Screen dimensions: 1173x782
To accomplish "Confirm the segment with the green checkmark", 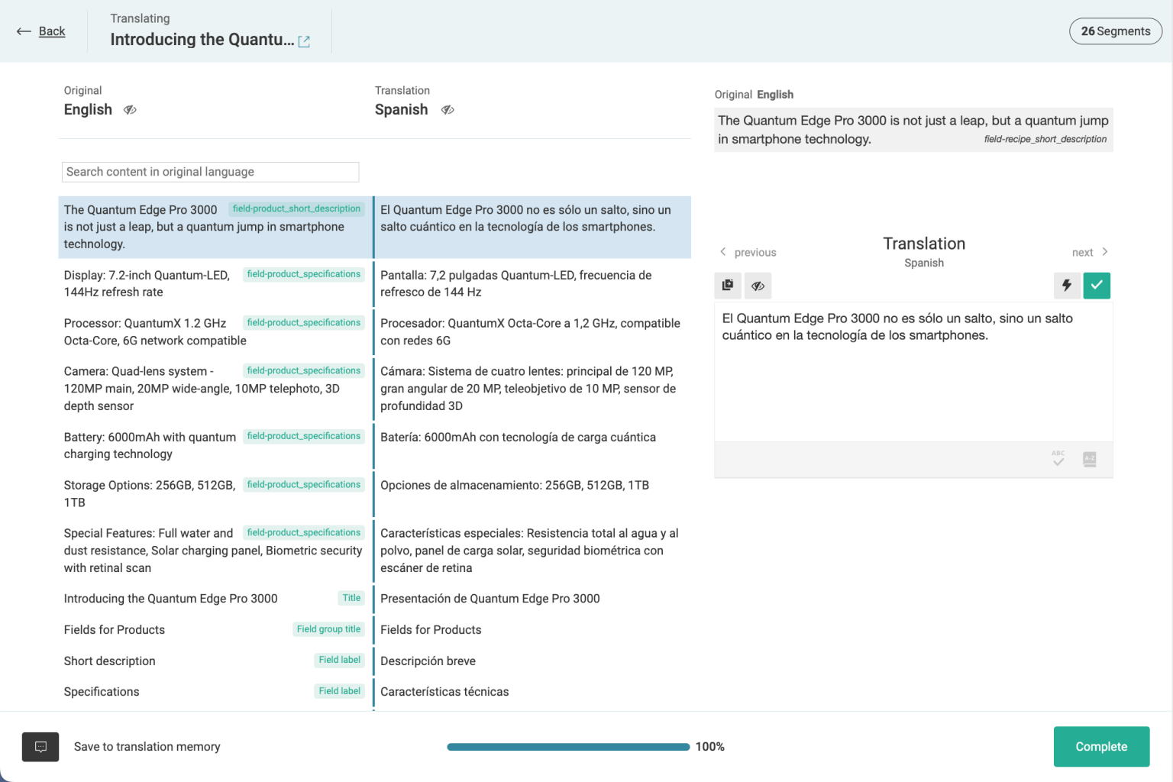I will (1097, 286).
